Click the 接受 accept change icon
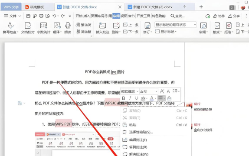This screenshot has width=249, height=156. point(217,28)
